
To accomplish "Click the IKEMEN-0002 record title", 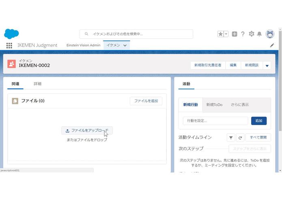I will 34,66.
